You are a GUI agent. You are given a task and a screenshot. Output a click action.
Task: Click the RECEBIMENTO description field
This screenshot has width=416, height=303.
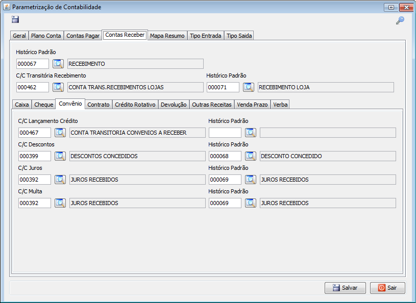(135, 64)
